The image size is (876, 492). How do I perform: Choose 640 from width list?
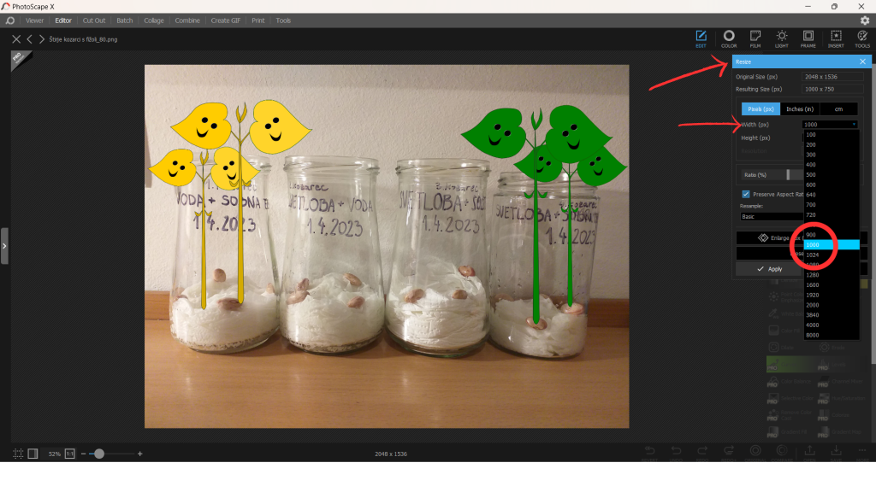832,195
